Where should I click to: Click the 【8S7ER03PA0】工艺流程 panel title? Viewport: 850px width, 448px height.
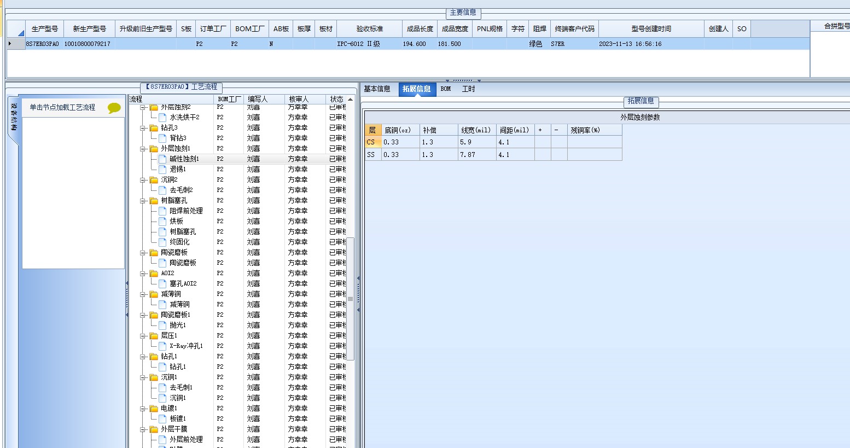tap(181, 87)
